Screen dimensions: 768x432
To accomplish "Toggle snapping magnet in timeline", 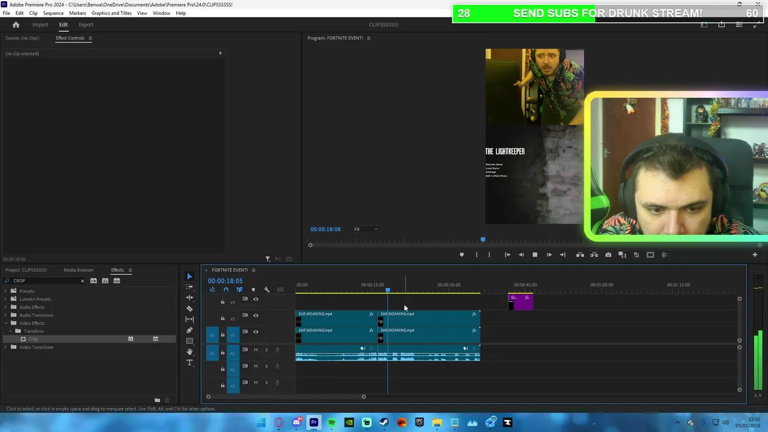I will point(226,290).
